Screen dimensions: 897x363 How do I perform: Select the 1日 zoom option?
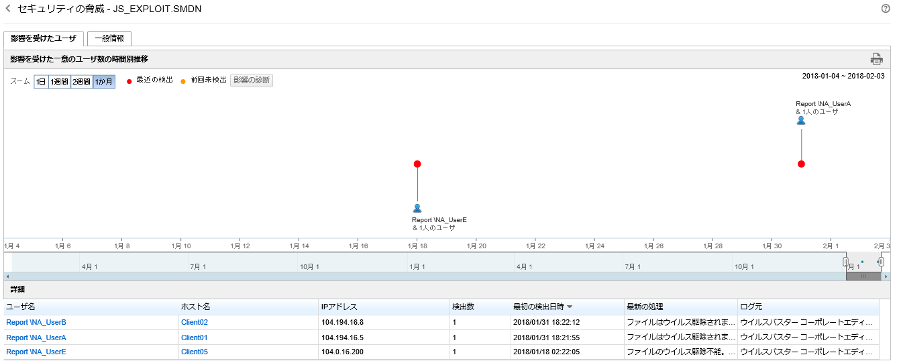[41, 81]
